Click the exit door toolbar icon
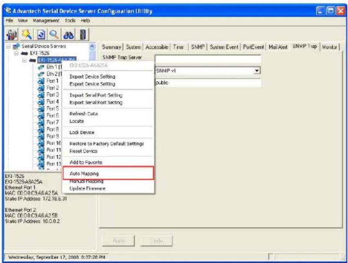The width and height of the screenshot is (348, 263). (x=83, y=34)
